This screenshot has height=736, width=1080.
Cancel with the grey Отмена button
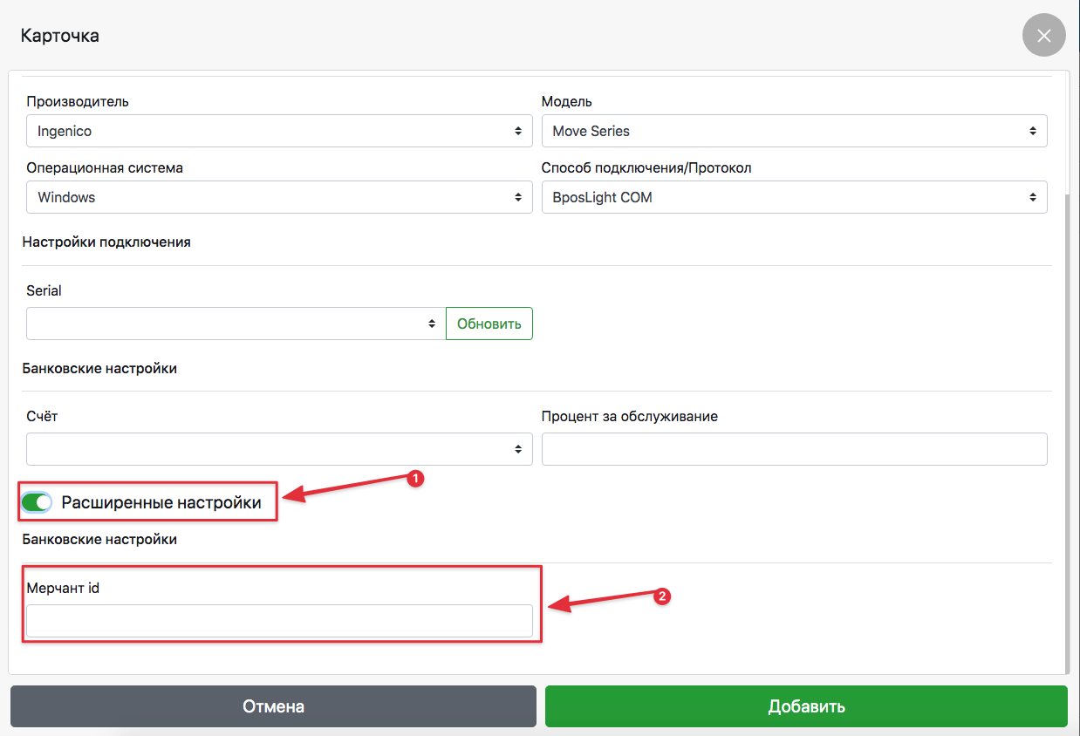tap(273, 706)
